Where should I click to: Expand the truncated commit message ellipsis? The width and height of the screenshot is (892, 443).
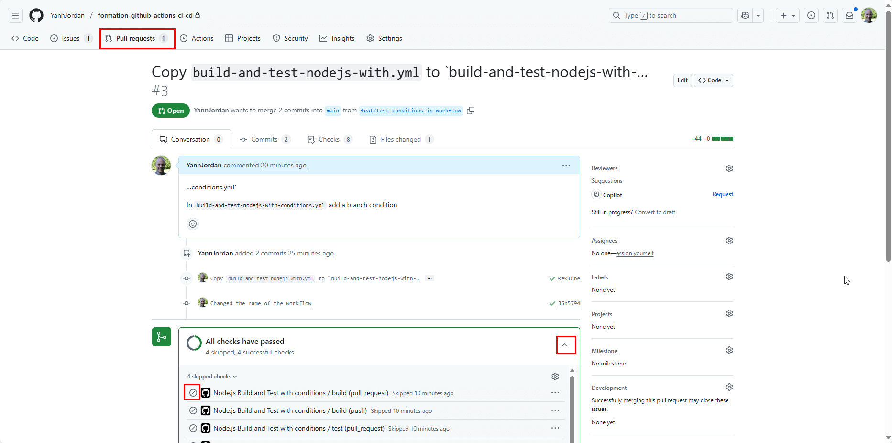coord(429,278)
